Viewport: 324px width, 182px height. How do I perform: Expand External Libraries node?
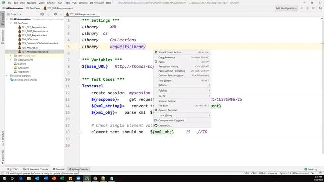[x=7, y=76]
